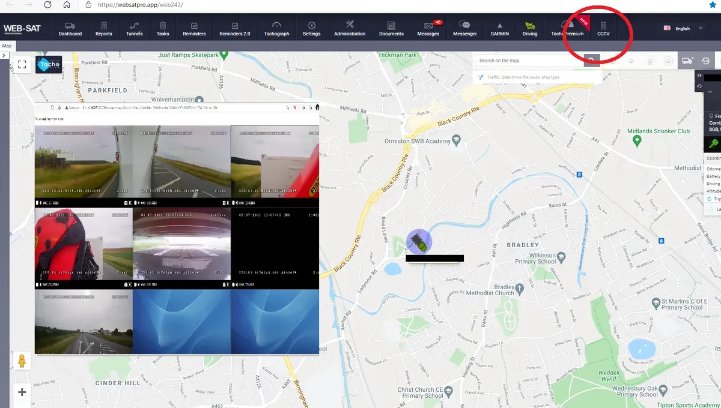
Task: Collapse the vehicle info side panel
Action: click(x=699, y=75)
